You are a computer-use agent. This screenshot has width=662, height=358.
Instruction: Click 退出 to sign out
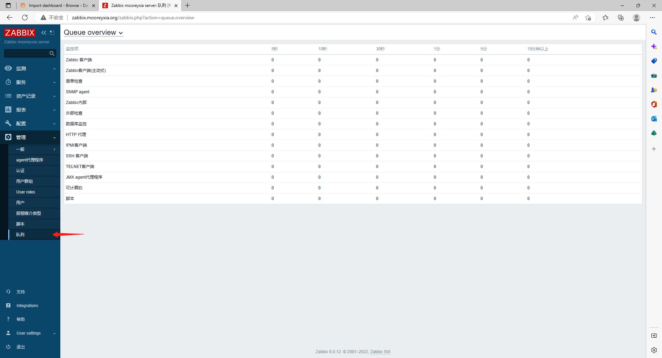[21, 347]
